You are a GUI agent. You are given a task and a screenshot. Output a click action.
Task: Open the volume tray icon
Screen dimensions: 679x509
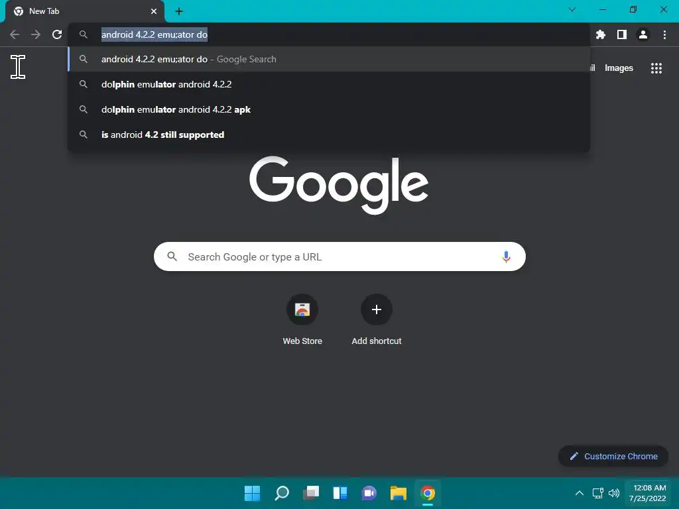tap(614, 493)
